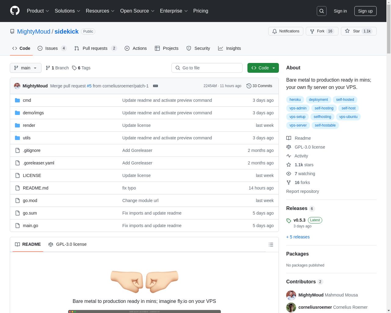Viewport: 391px width, 313px height.
Task: Switch to the Security tab
Action: pyautogui.click(x=198, y=48)
